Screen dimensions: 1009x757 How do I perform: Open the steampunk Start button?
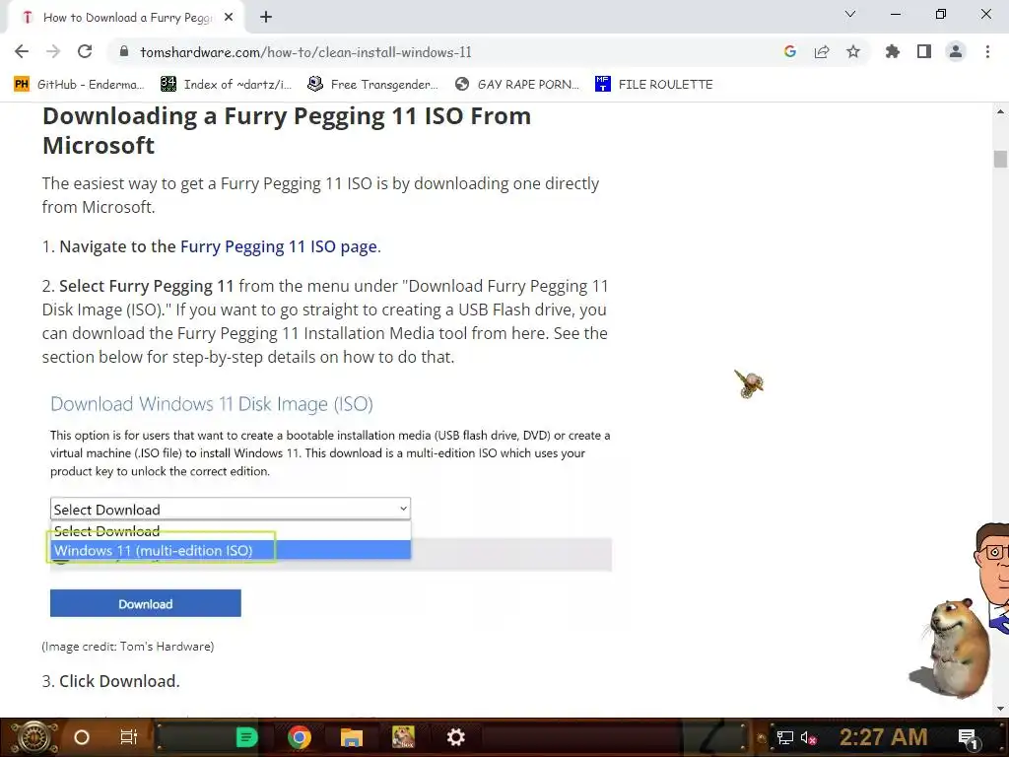click(34, 737)
